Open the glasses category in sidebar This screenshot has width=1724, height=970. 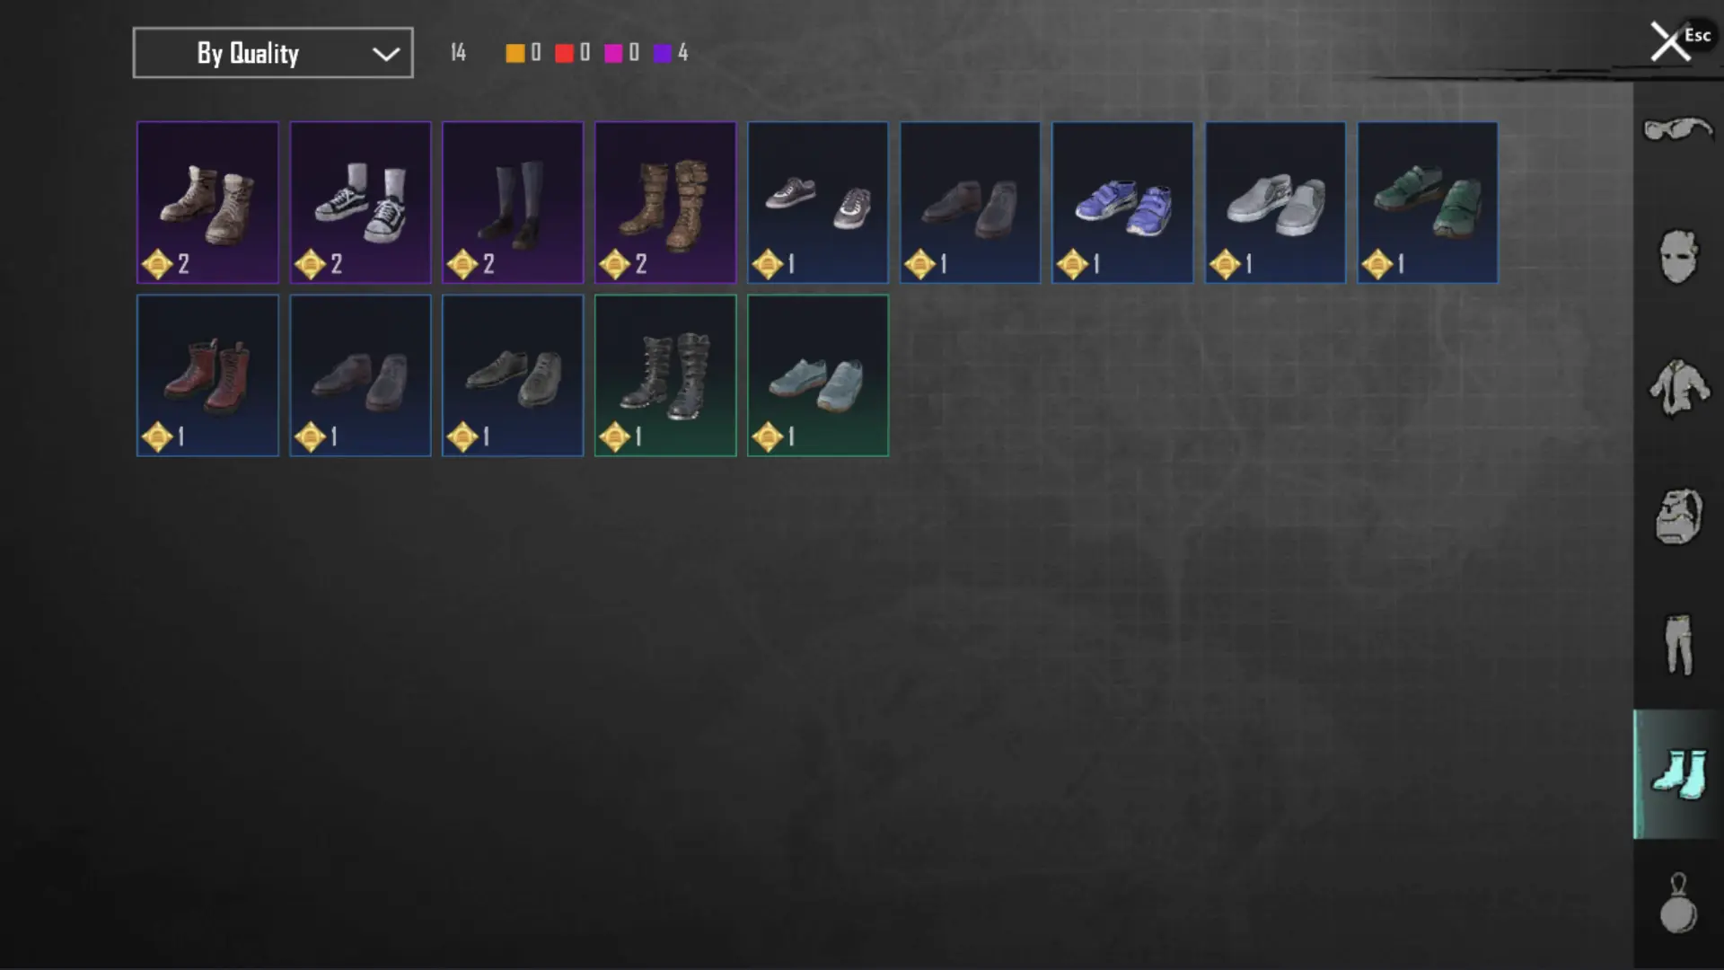click(x=1677, y=130)
